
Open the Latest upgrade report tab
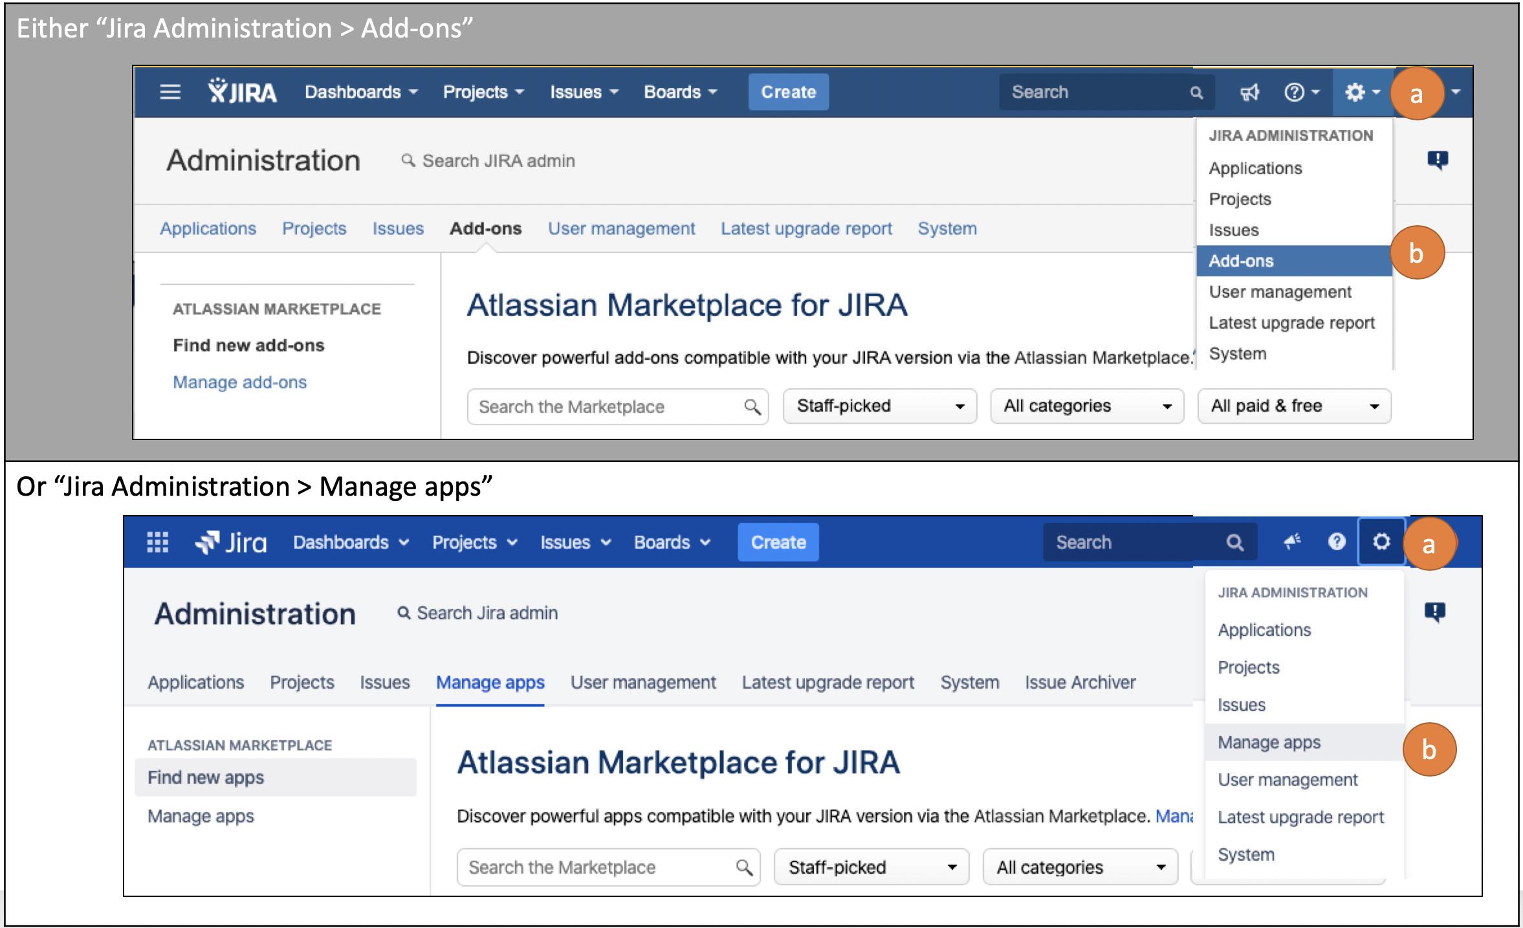(x=806, y=228)
